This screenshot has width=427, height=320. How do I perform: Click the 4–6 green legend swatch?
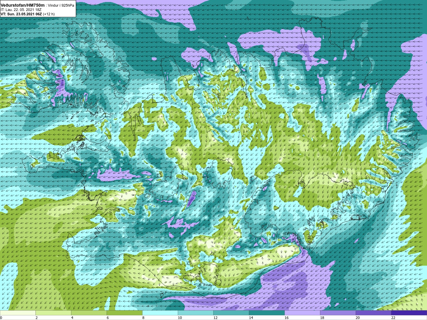[89, 313]
